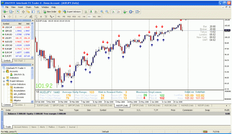Collapse the Custom Indicators tree node
Screen dimensions: 232x134
click(x=4, y=84)
